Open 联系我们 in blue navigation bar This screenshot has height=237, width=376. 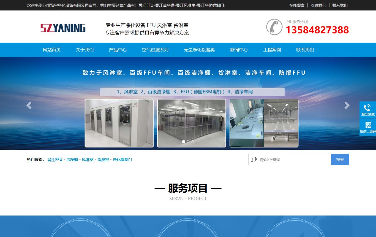[305, 50]
